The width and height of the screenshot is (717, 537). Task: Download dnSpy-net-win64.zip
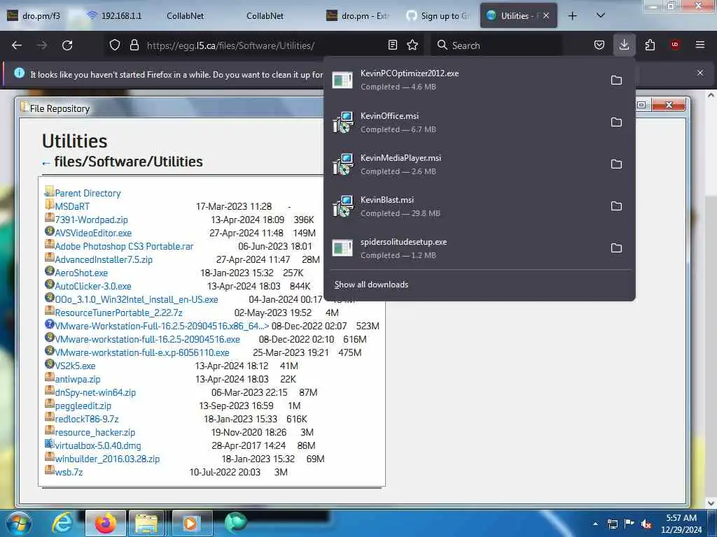[95, 392]
